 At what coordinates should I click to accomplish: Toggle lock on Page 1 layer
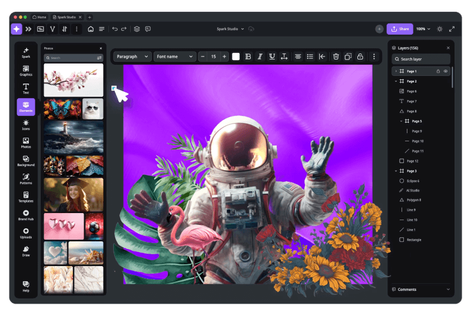[x=438, y=71]
